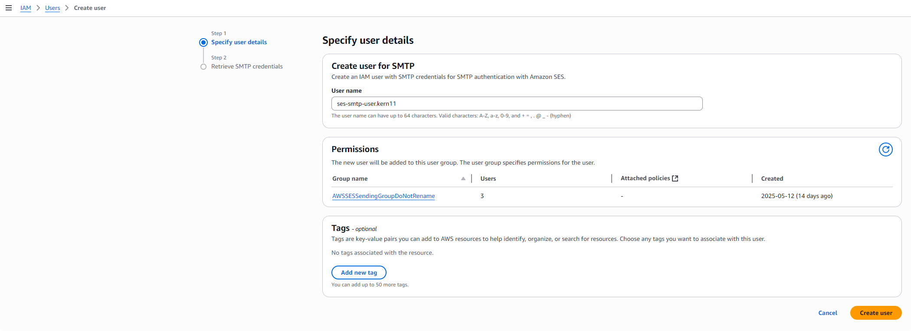911x331 pixels.
Task: Select the Step 2 circle indicator
Action: (203, 67)
